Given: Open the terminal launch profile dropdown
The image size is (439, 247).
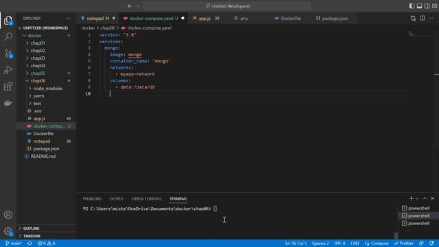Looking at the screenshot, I should [417, 198].
